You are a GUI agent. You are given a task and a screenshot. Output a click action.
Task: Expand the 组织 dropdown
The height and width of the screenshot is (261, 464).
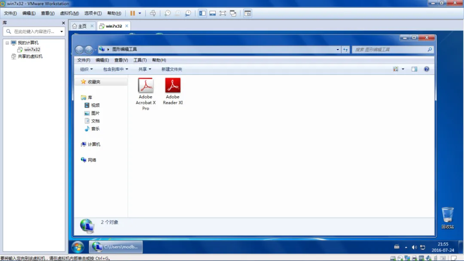[86, 69]
